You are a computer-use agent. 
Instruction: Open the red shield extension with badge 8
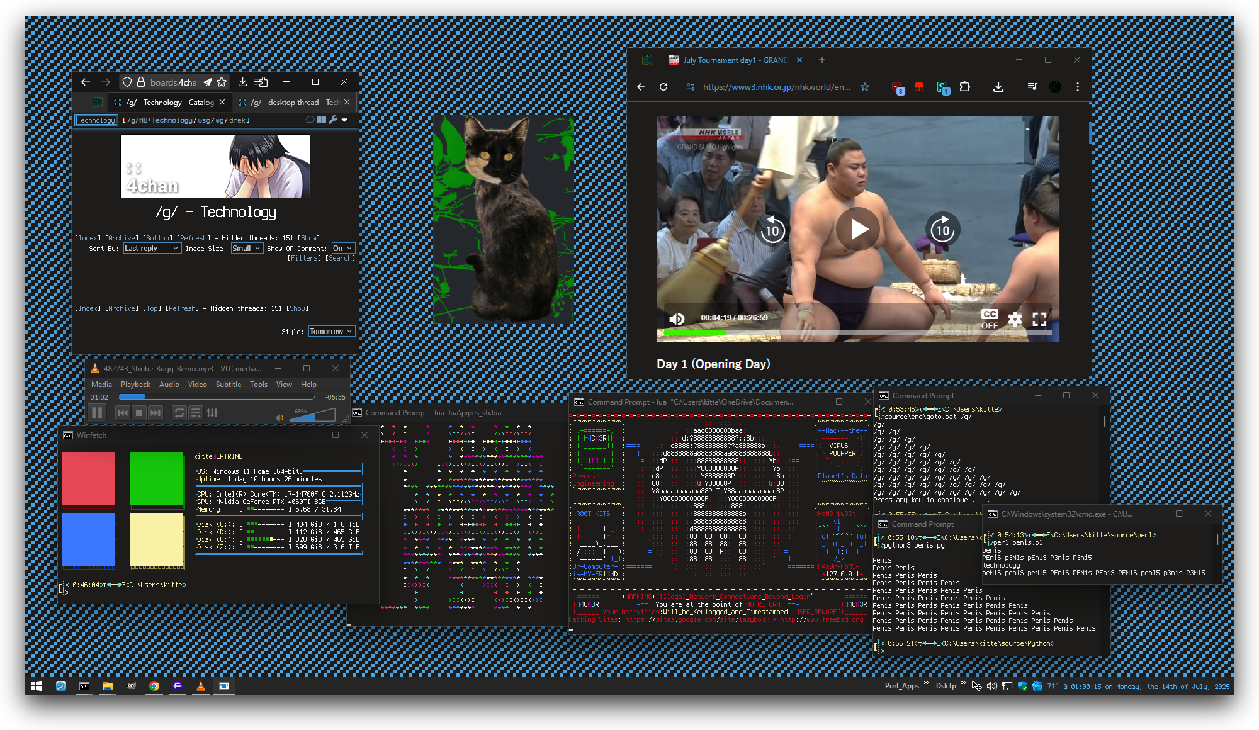pyautogui.click(x=898, y=88)
